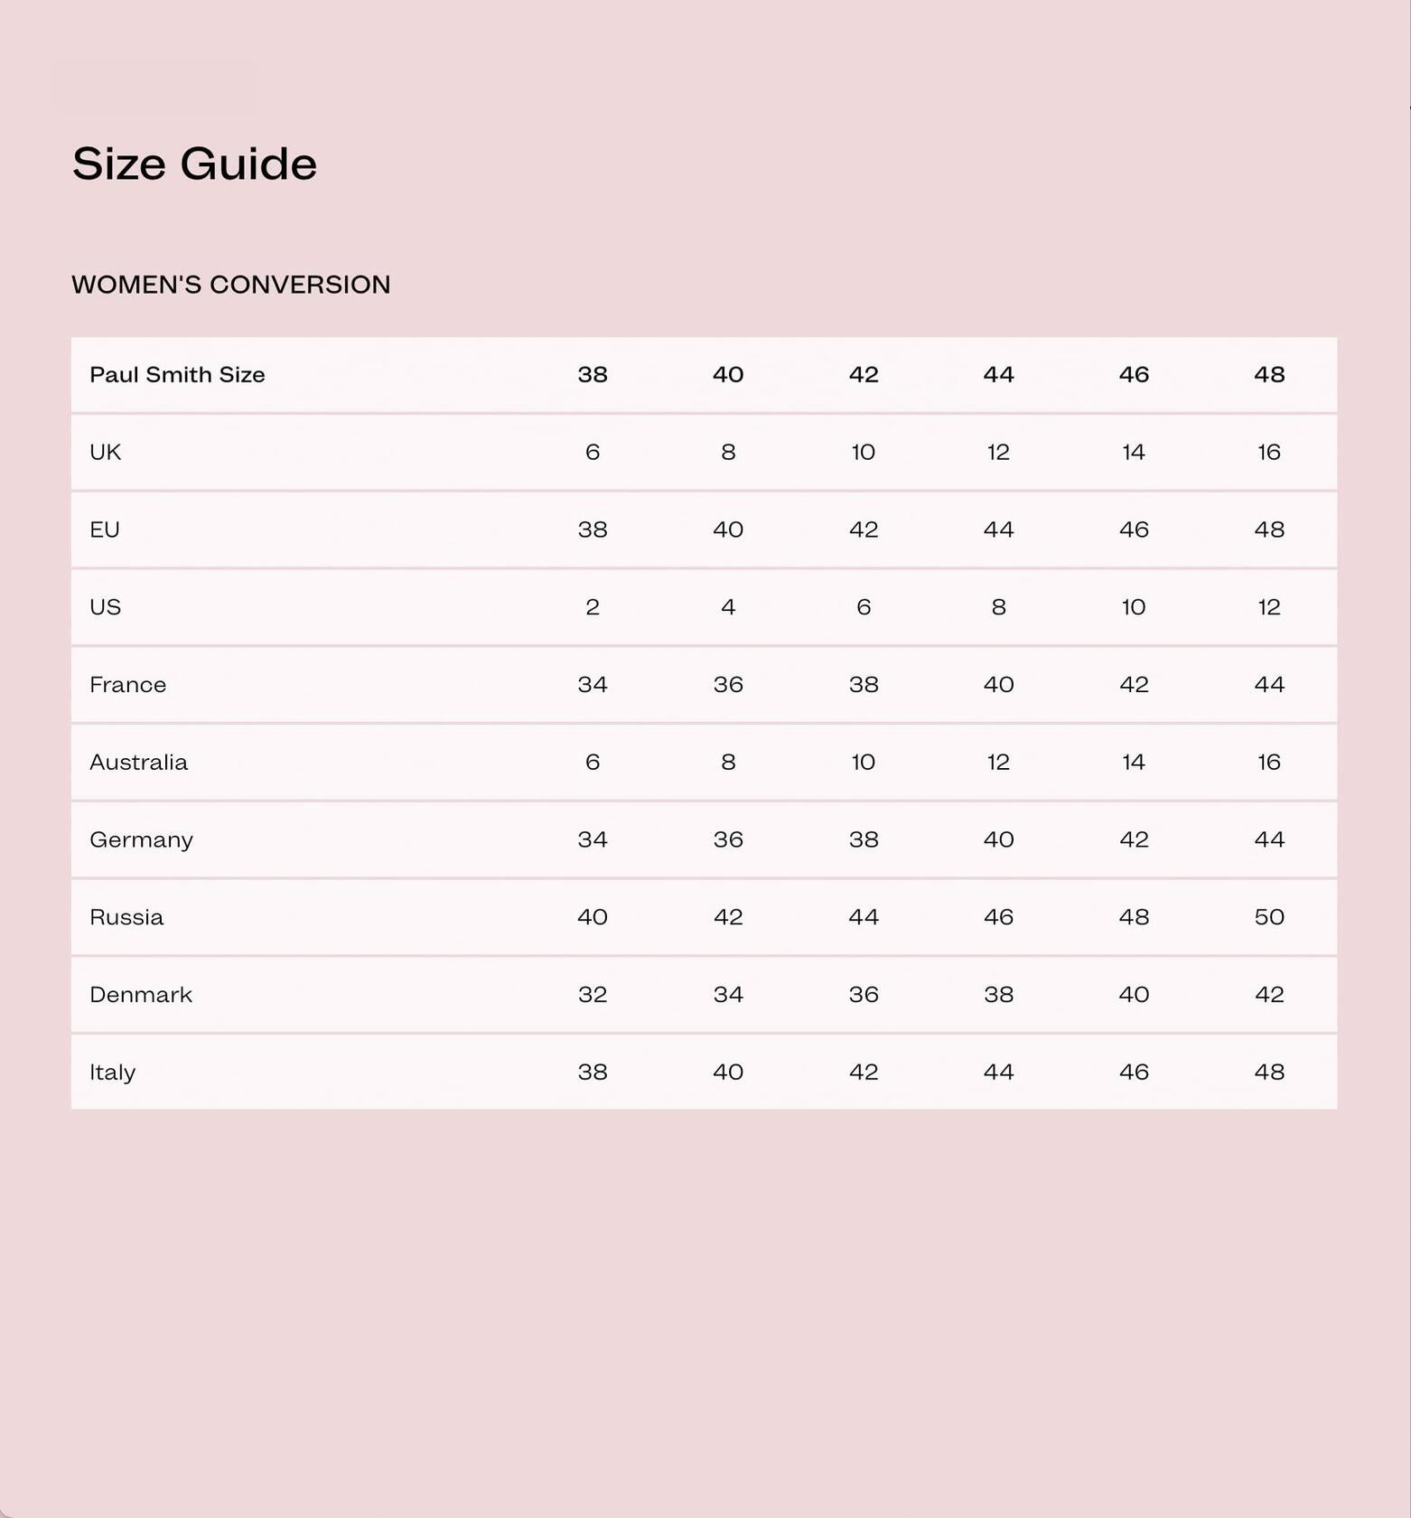1411x1518 pixels.
Task: Select the Women's Conversion section title
Action: click(x=231, y=285)
